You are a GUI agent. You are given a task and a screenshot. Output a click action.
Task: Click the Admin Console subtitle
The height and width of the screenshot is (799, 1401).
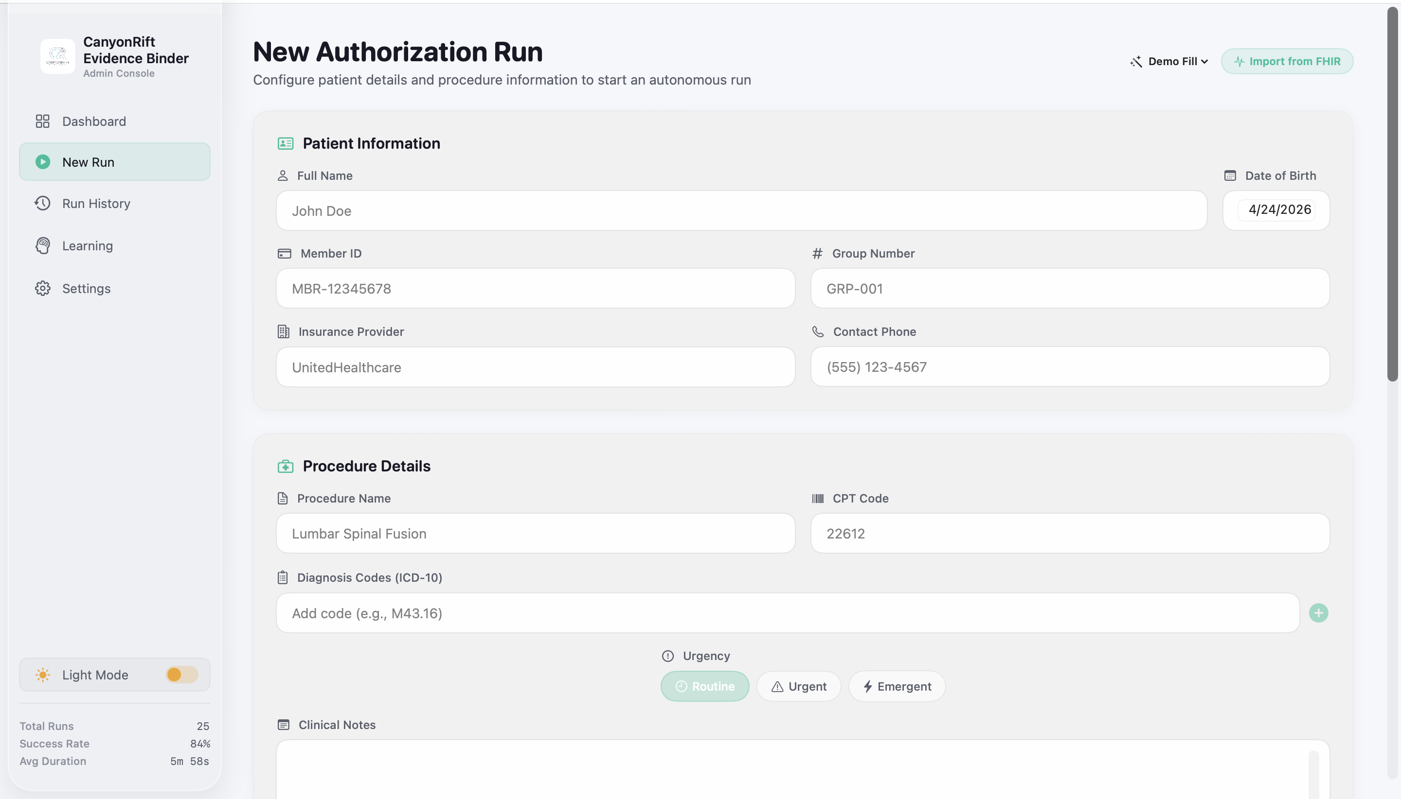119,73
